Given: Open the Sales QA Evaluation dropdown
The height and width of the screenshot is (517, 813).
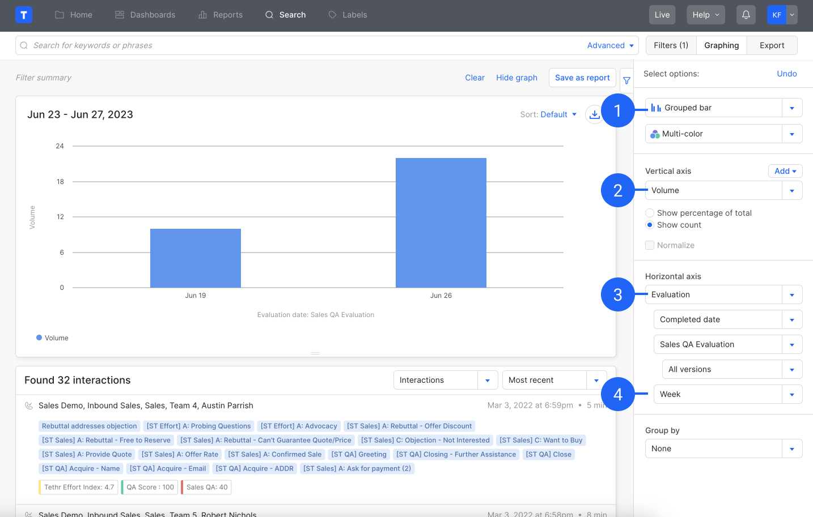Looking at the screenshot, I should tap(728, 344).
